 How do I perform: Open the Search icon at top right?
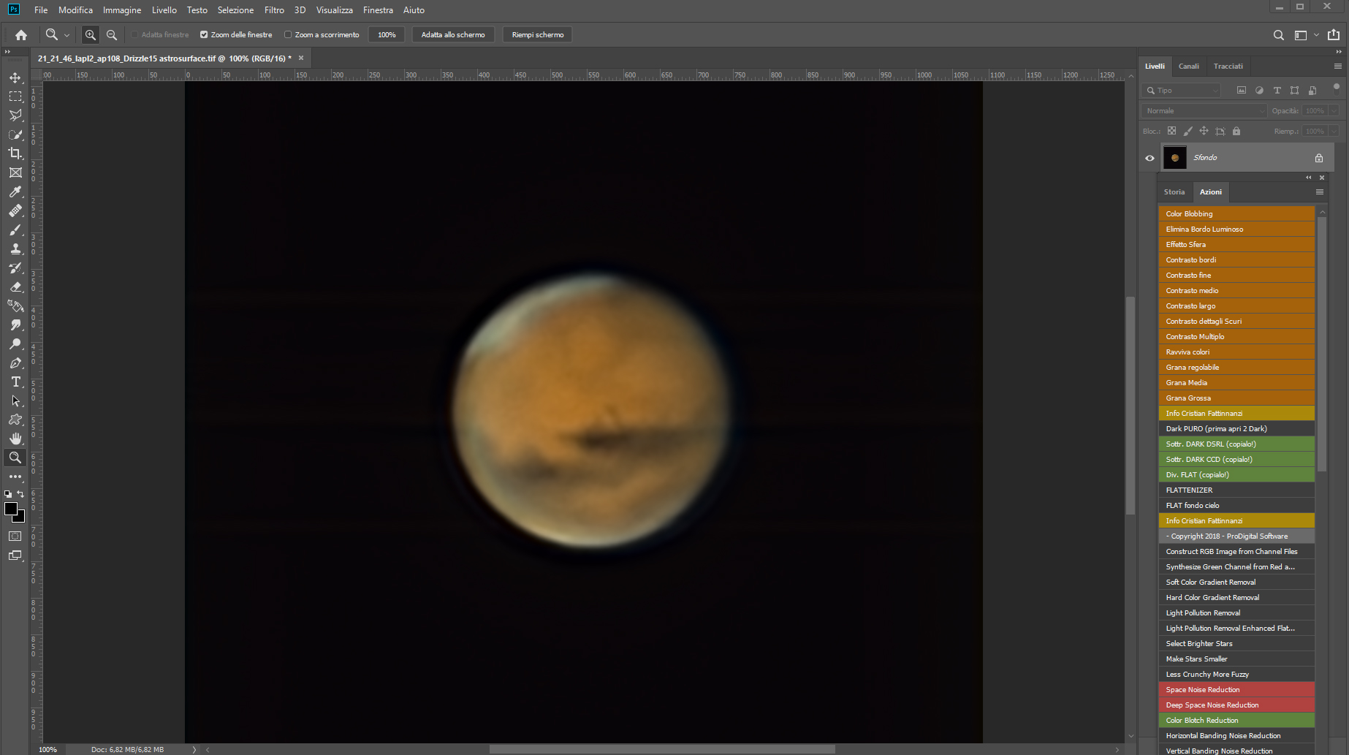coord(1278,35)
